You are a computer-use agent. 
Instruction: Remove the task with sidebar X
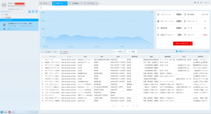36,24
